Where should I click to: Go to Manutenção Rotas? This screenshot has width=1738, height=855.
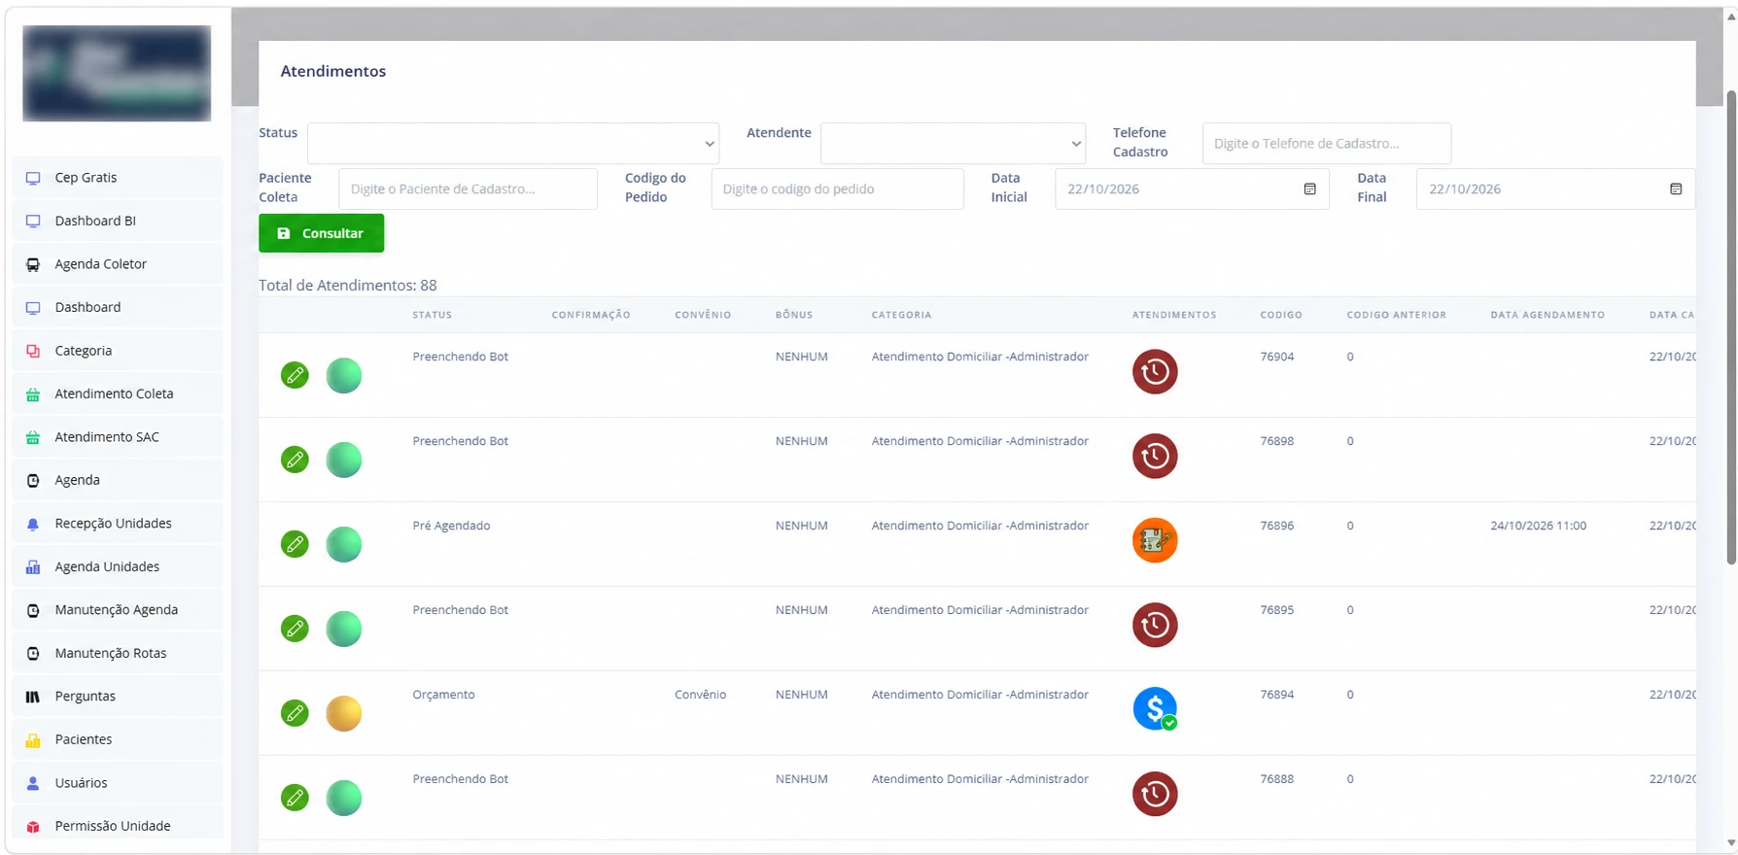point(117,653)
